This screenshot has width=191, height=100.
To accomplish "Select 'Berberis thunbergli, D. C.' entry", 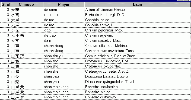I will [137, 15].
